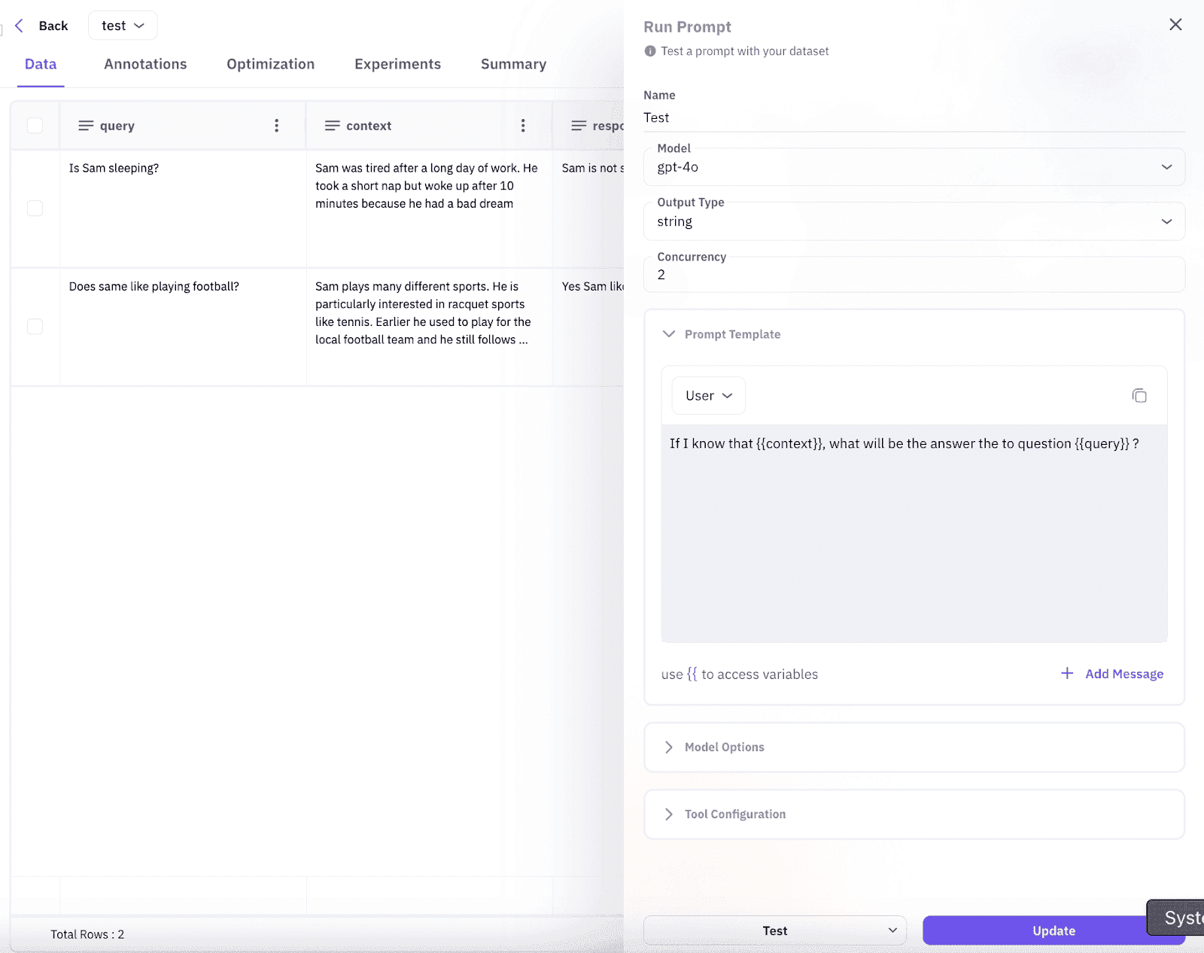
Task: Open the Optimization tab
Action: click(271, 64)
